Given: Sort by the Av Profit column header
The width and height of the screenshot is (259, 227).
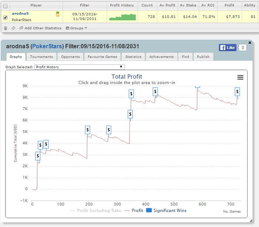Looking at the screenshot, I should point(167,6).
